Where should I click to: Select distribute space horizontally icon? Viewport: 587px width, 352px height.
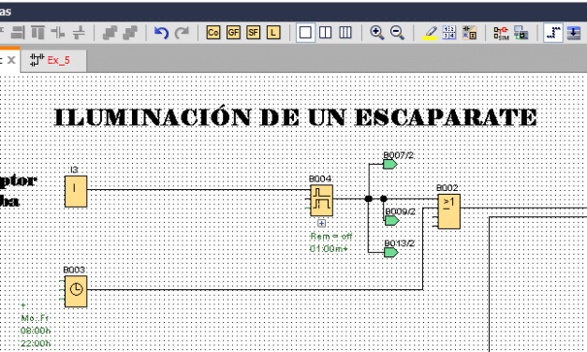58,33
